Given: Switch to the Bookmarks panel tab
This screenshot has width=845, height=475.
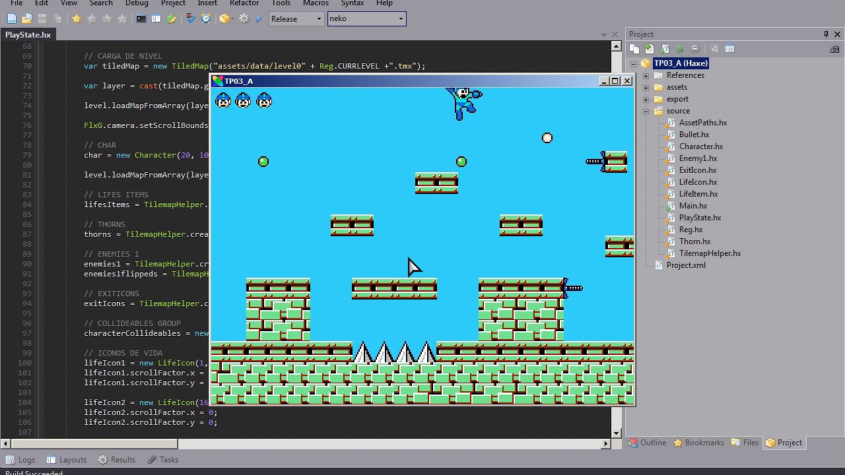Looking at the screenshot, I should pyautogui.click(x=698, y=443).
